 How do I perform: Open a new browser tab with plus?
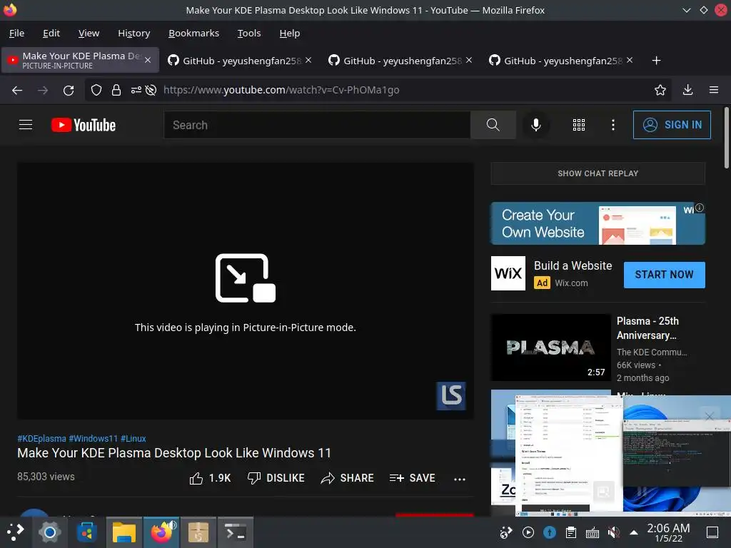coord(656,61)
